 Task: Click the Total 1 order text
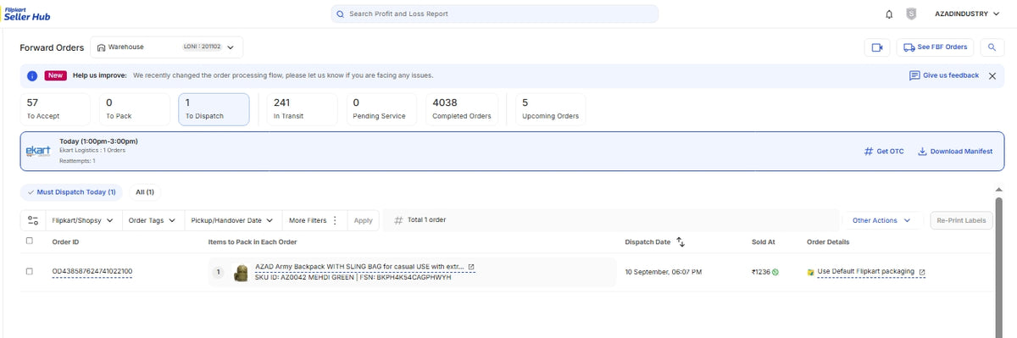(x=426, y=220)
